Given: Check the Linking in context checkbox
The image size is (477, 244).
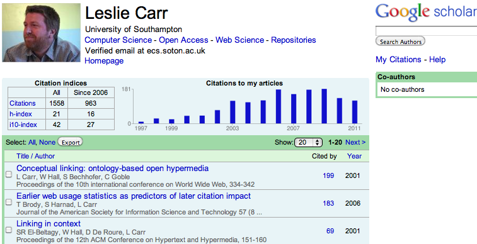Looking at the screenshot, I should coord(9,230).
